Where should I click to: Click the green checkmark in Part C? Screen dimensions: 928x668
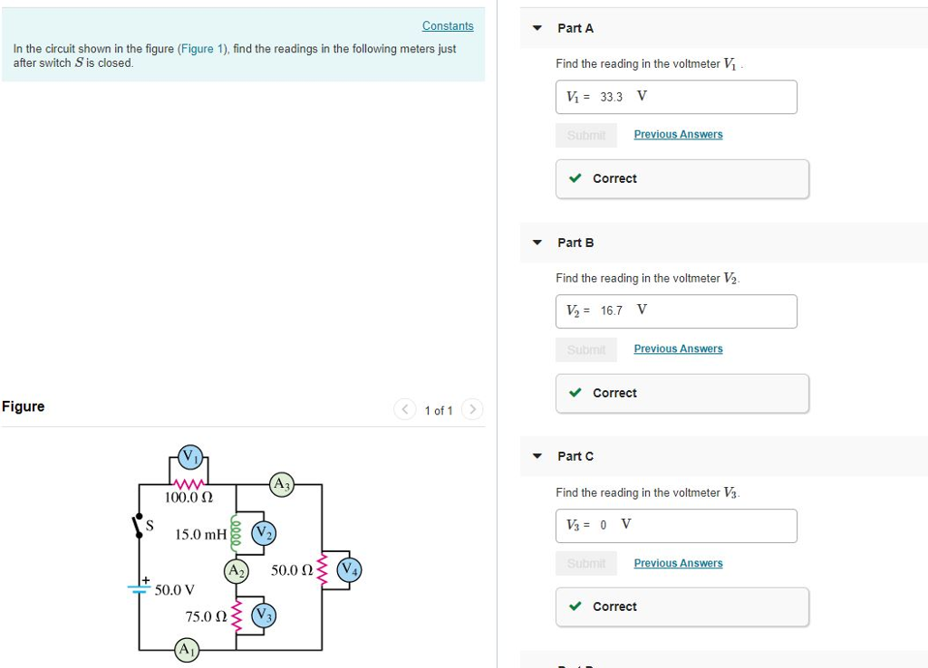pos(574,606)
